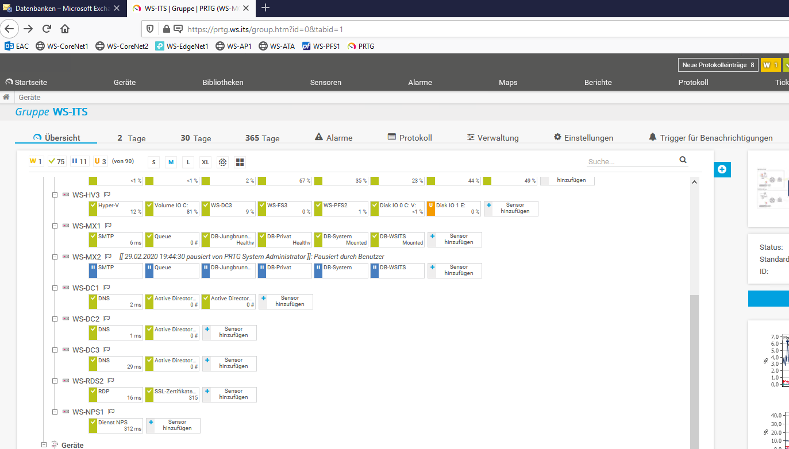Open the Geräte menu
Screen dimensions: 789x449
pos(125,82)
